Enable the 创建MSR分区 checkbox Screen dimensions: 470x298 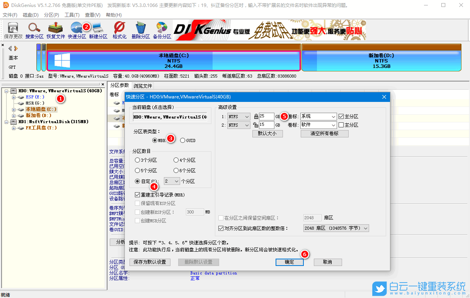pyautogui.click(x=138, y=220)
